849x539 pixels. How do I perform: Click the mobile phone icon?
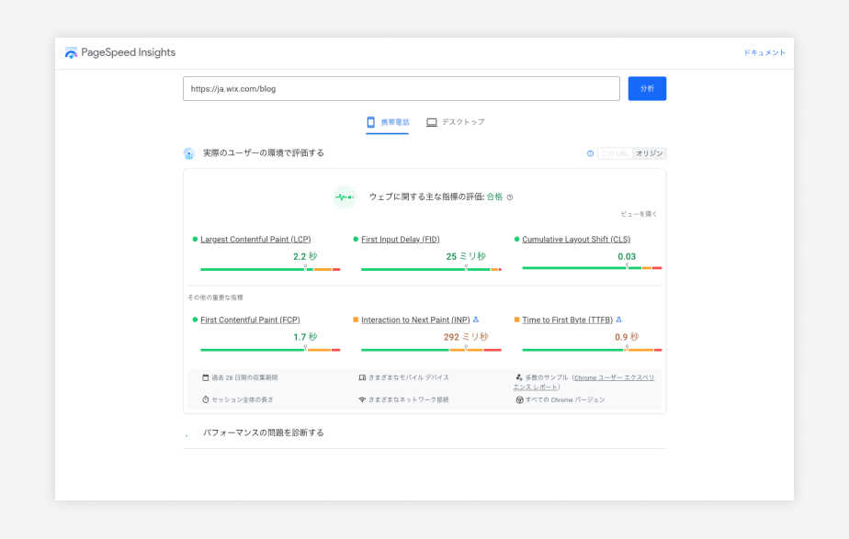pos(371,122)
